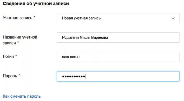The image size is (184, 101).
Task: Focus the 'Название учетной записи' input field
Action: tap(118, 37)
